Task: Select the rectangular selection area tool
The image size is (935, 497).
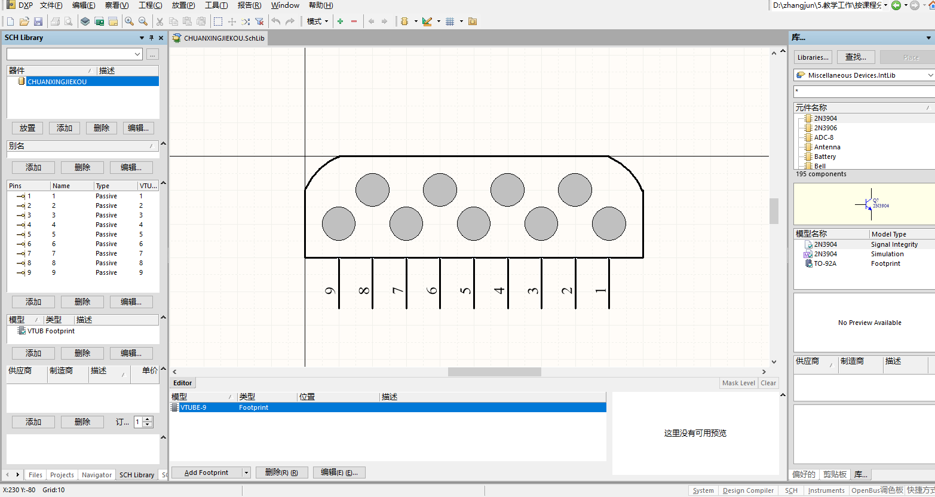Action: click(218, 22)
